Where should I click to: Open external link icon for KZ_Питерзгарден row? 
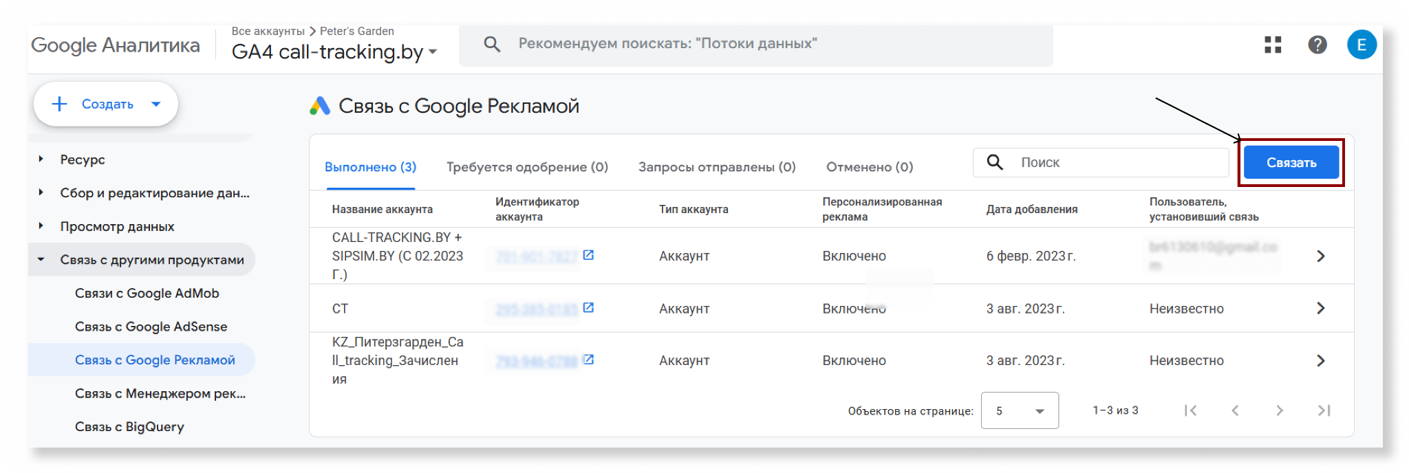588,360
